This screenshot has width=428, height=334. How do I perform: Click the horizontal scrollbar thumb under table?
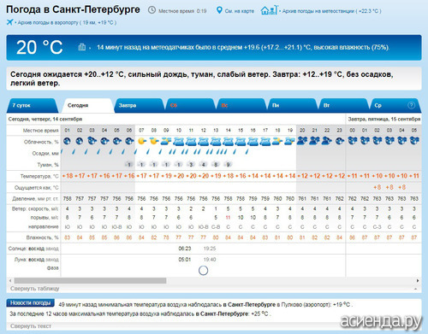[90, 281]
